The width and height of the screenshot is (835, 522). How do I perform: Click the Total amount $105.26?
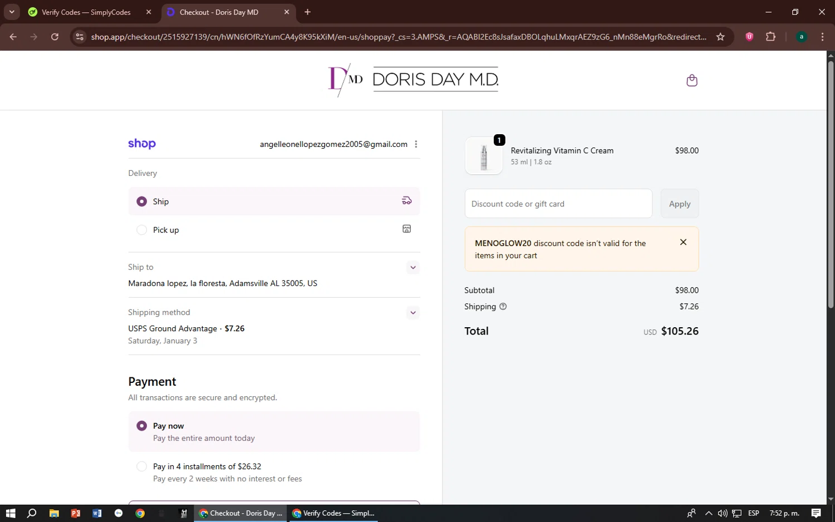point(680,331)
